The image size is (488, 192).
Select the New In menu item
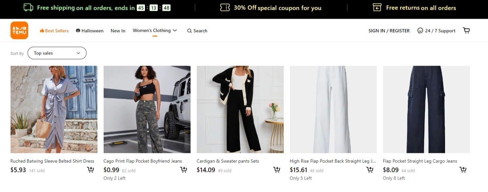[x=118, y=31]
